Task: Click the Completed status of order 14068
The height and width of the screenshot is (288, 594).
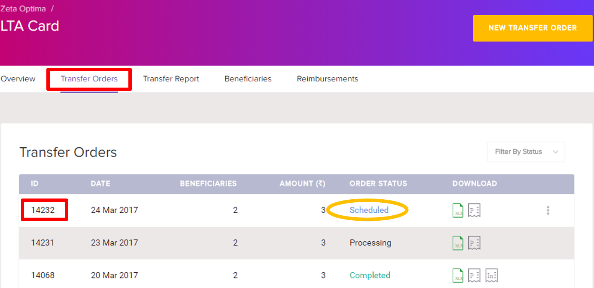Action: [370, 275]
